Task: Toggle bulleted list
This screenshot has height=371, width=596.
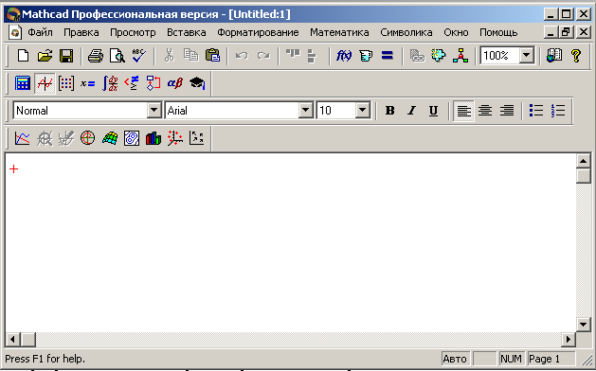Action: coord(536,111)
